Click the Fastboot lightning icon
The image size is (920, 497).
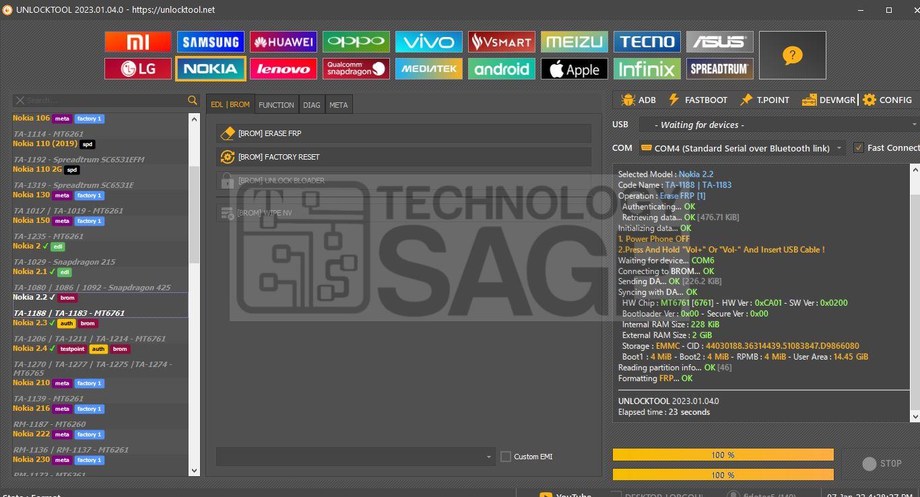[673, 100]
